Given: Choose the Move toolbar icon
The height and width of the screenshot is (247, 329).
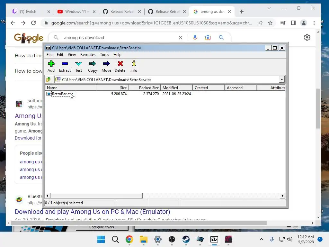Looking at the screenshot, I should pos(106,66).
